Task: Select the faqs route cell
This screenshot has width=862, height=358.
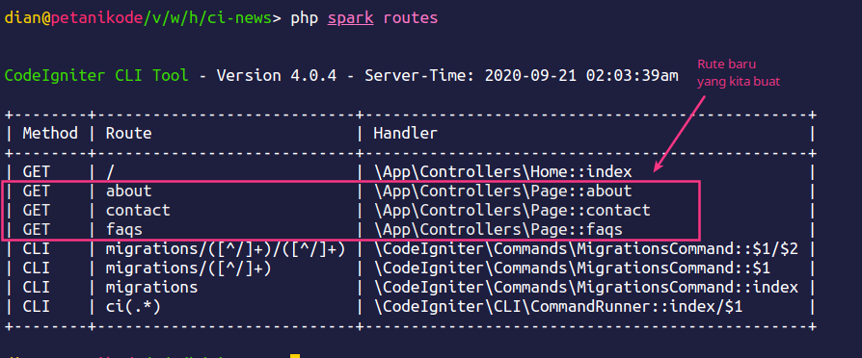Action: click(x=124, y=229)
